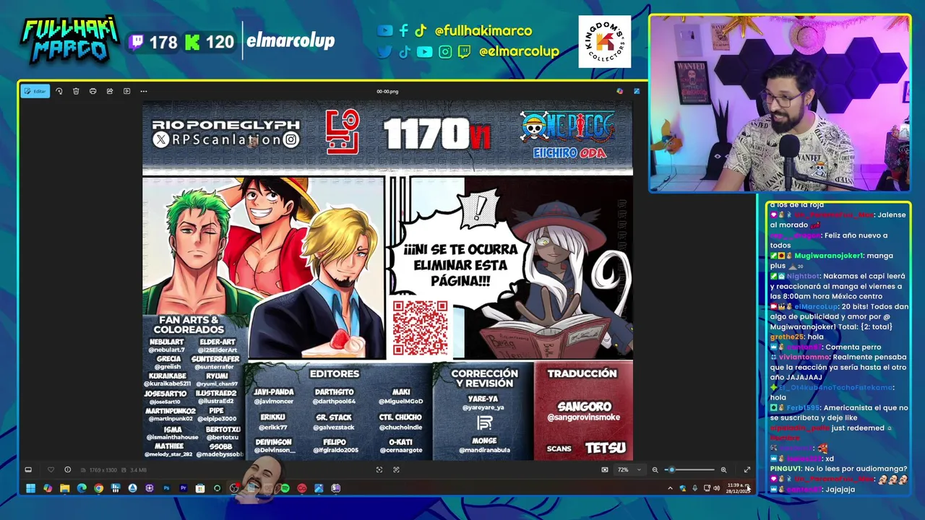Open the share icon in Photos toolbar
The width and height of the screenshot is (925, 520).
[x=110, y=91]
